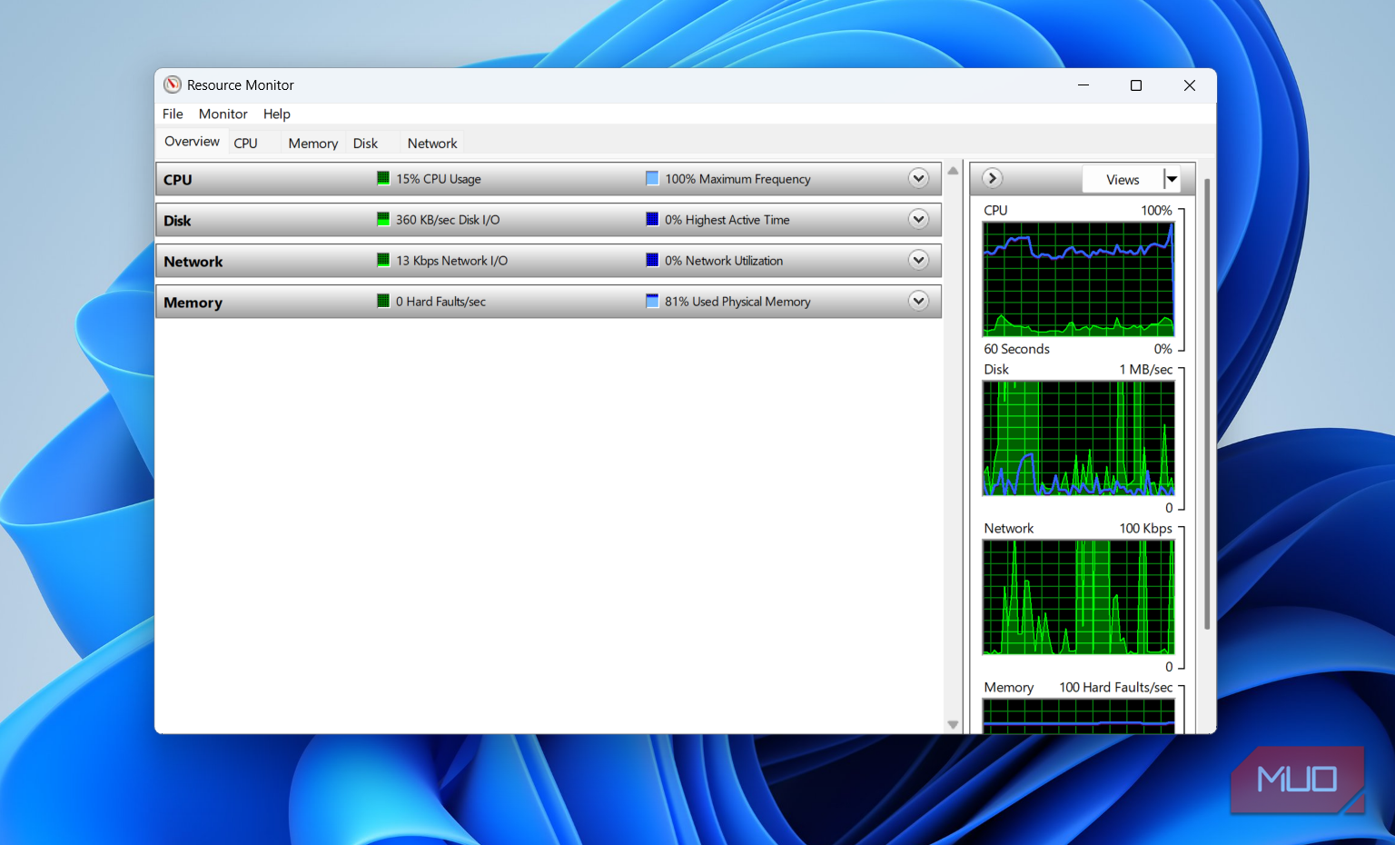
Task: Switch to the Network tab
Action: pyautogui.click(x=432, y=144)
